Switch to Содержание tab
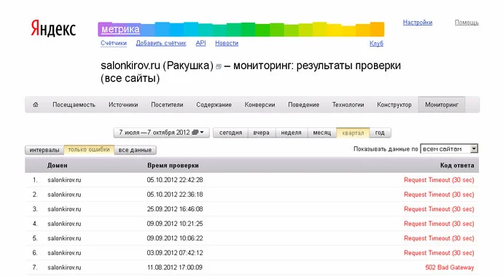The image size is (503, 276). pos(214,105)
